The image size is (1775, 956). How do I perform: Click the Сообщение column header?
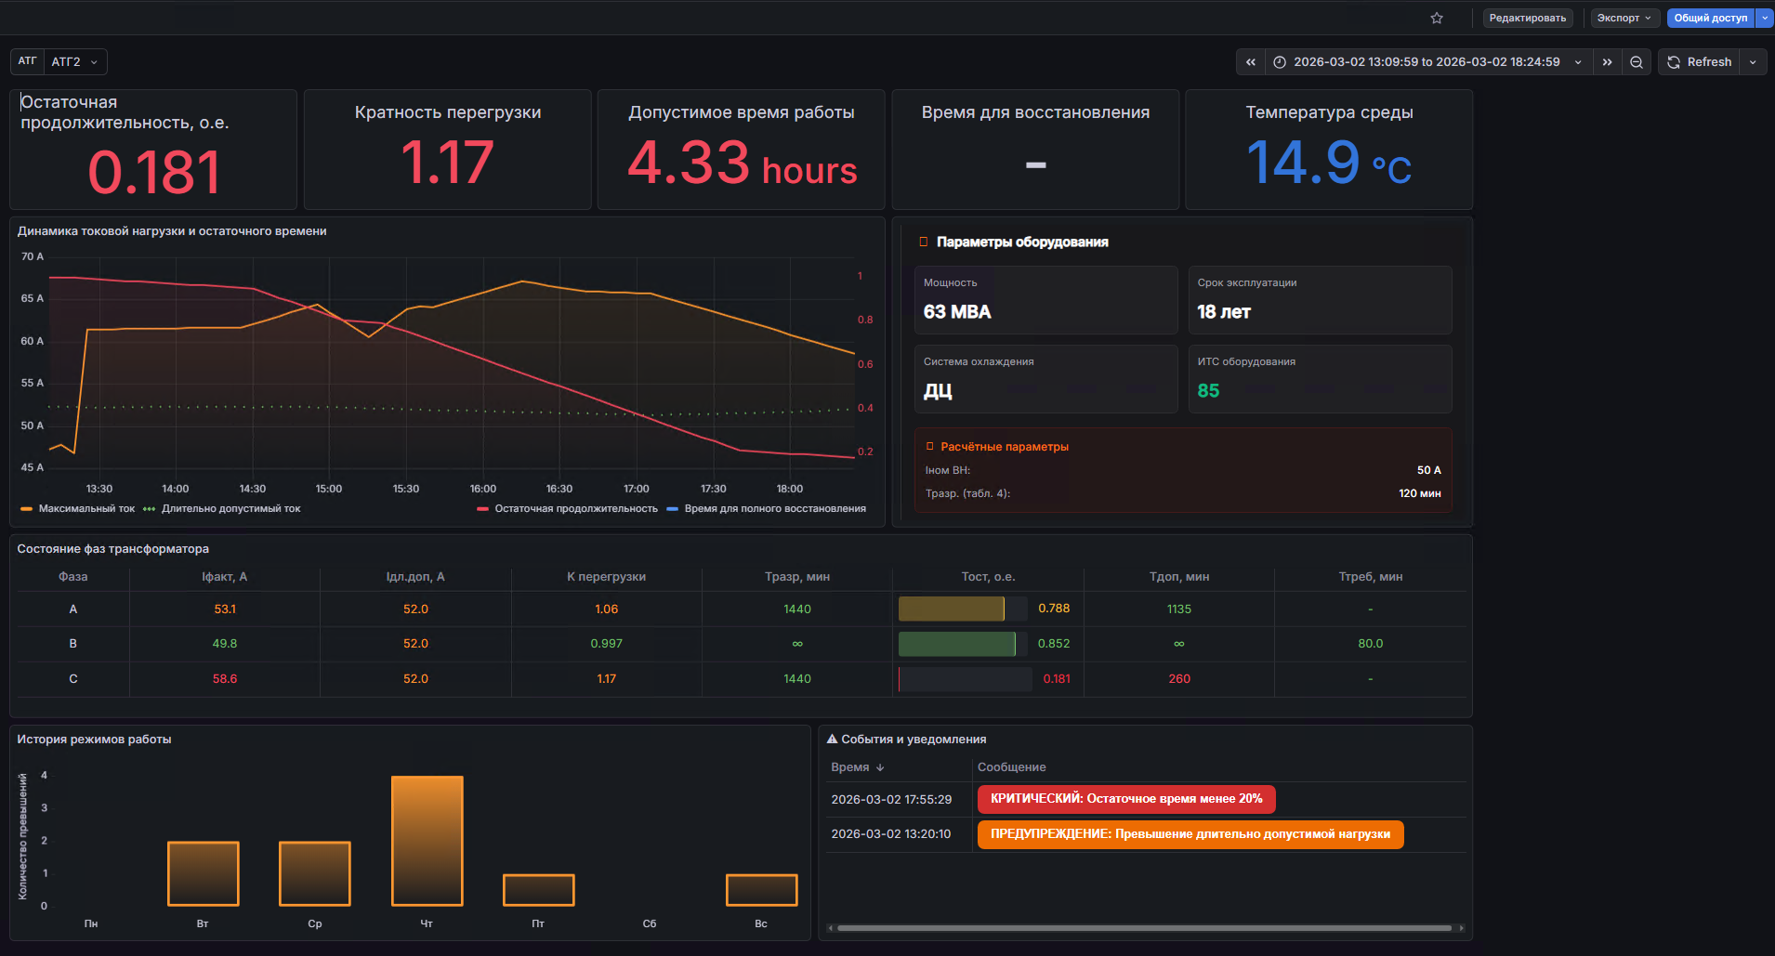click(1011, 767)
